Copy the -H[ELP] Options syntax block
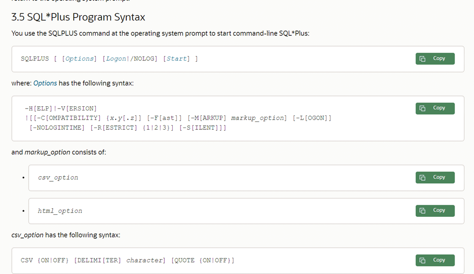This screenshot has height=274, width=474. point(435,108)
